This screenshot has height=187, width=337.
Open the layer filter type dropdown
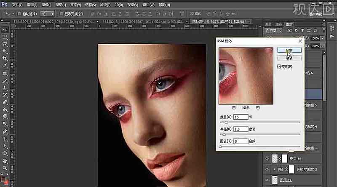273,30
